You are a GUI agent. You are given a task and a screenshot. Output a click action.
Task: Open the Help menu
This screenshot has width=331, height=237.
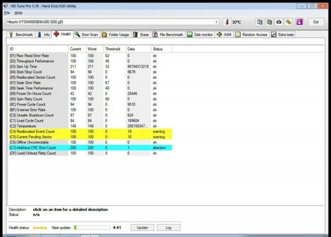(19, 12)
